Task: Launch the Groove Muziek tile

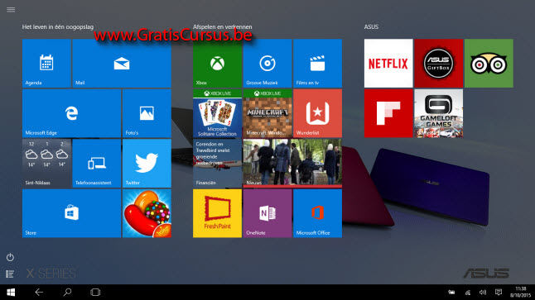Action: (267, 64)
